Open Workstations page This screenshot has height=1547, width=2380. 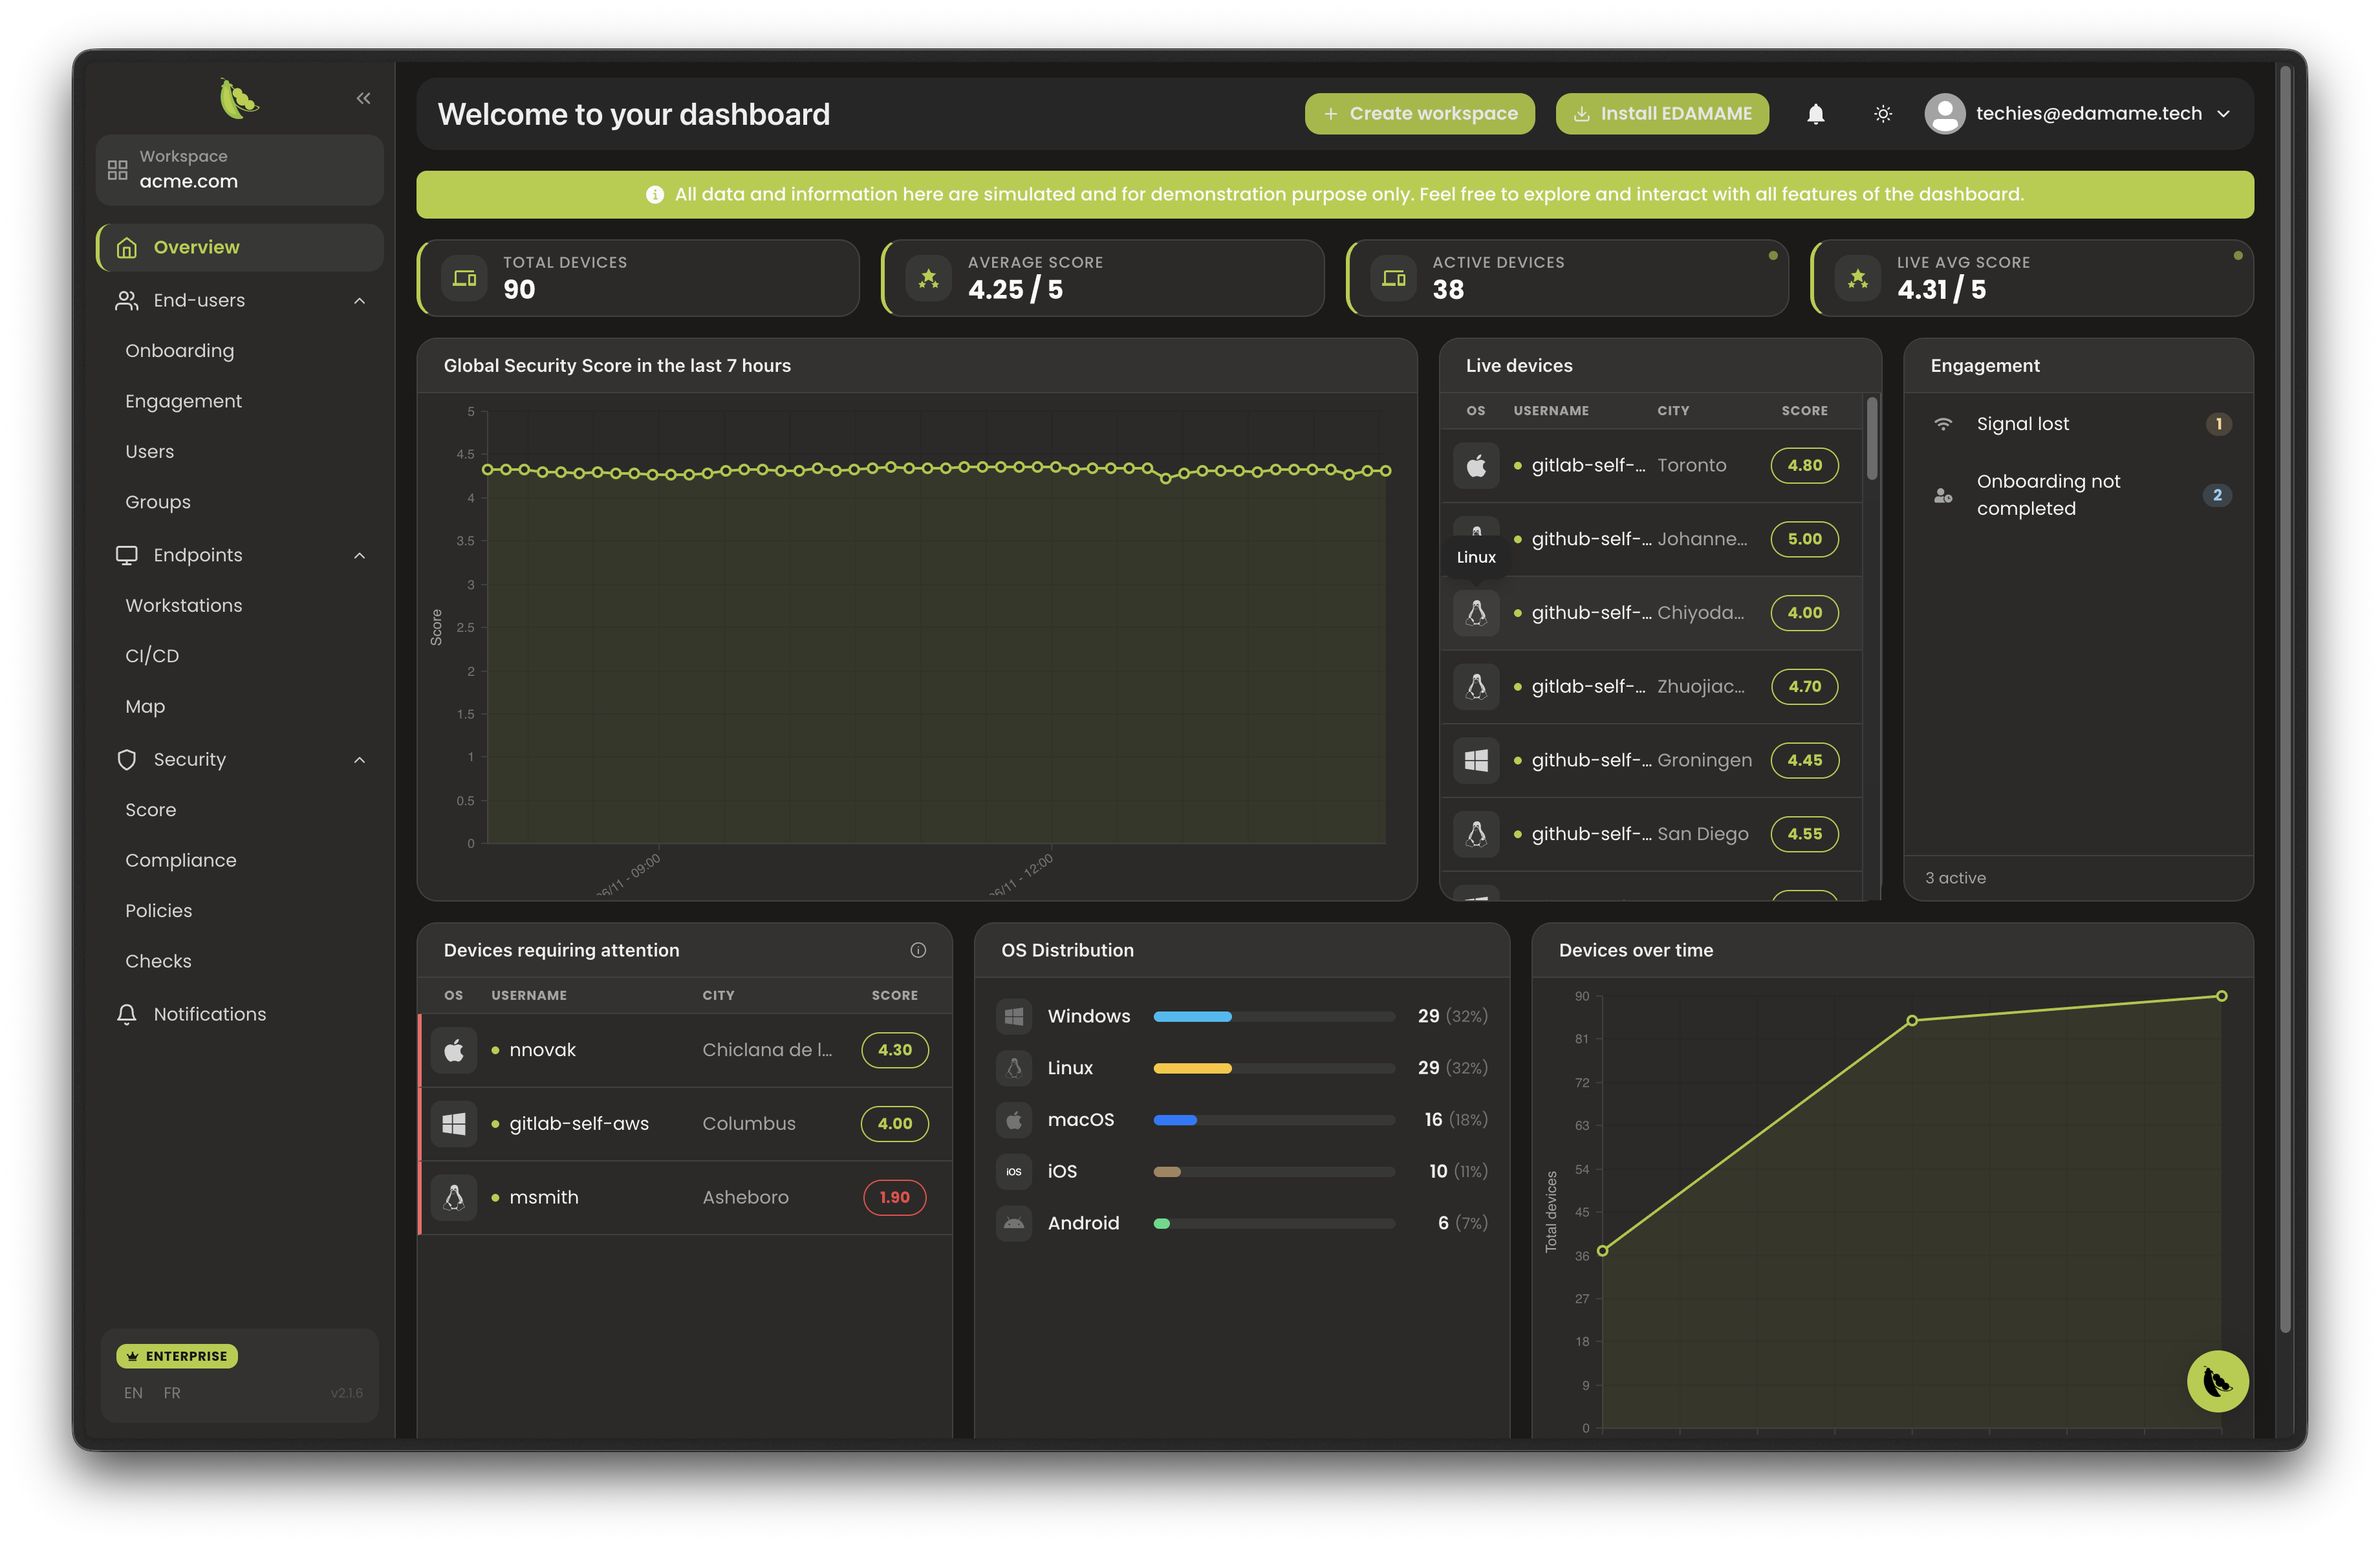coord(184,606)
